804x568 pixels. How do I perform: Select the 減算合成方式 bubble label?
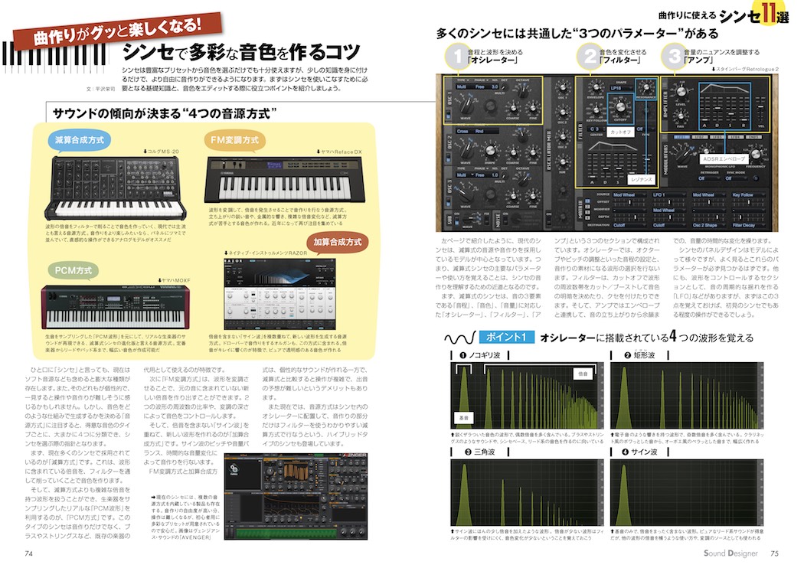click(x=80, y=140)
